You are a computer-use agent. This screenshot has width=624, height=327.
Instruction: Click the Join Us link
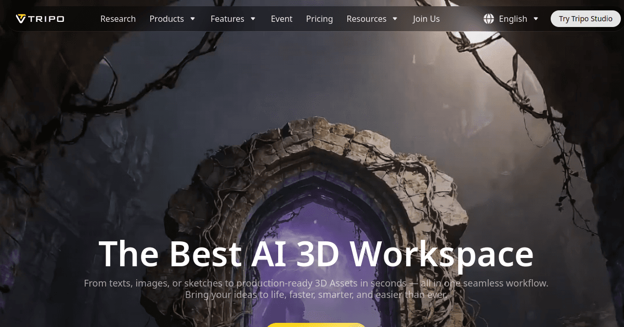pyautogui.click(x=426, y=19)
